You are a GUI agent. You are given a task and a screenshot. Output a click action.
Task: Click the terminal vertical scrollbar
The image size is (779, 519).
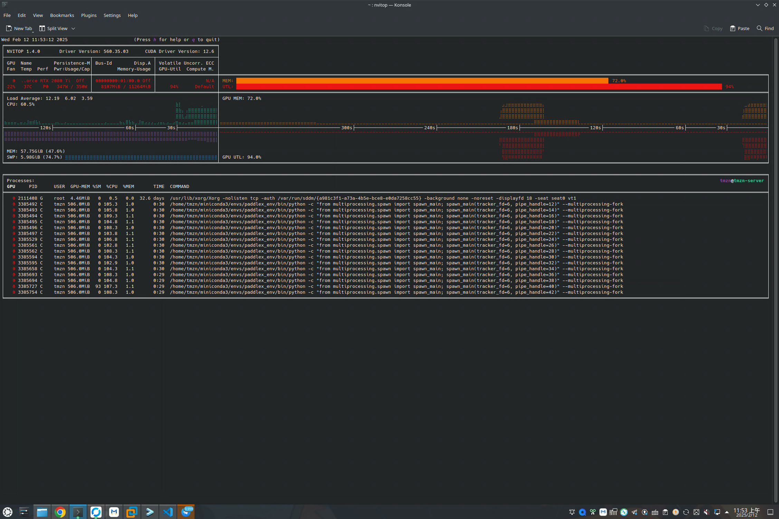[x=776, y=270]
